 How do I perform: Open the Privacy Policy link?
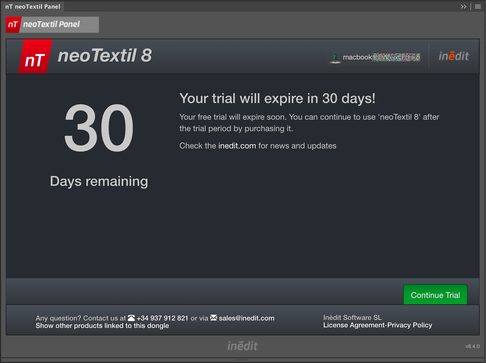point(410,325)
